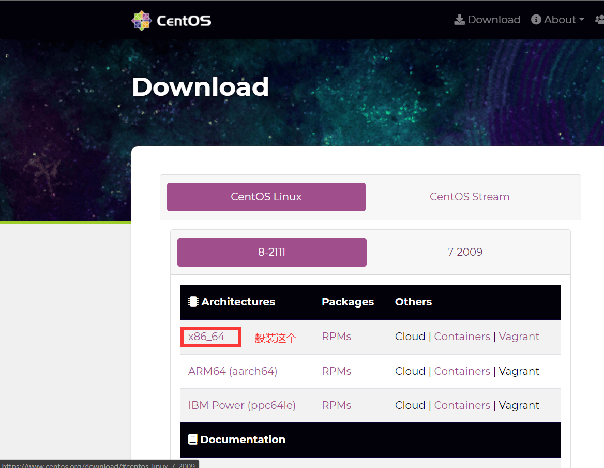Toggle CentOS Stream selection on
The height and width of the screenshot is (468, 604).
pyautogui.click(x=469, y=197)
